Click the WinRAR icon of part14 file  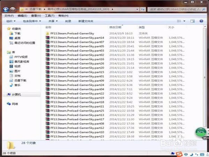point(47,38)
